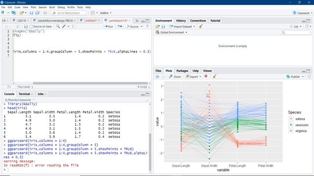Refresh the Environment pane
Image resolution: width=314 pixels, height=176 pixels.
click(307, 26)
